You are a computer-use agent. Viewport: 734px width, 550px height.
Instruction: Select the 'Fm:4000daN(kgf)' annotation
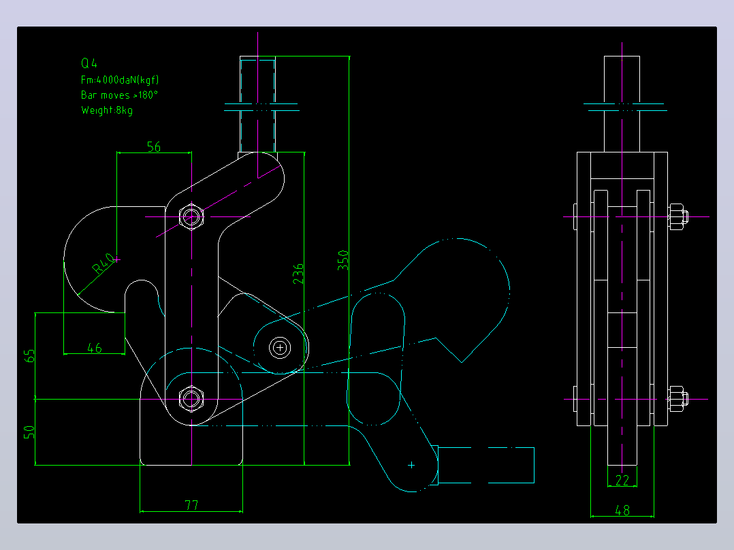(x=120, y=80)
